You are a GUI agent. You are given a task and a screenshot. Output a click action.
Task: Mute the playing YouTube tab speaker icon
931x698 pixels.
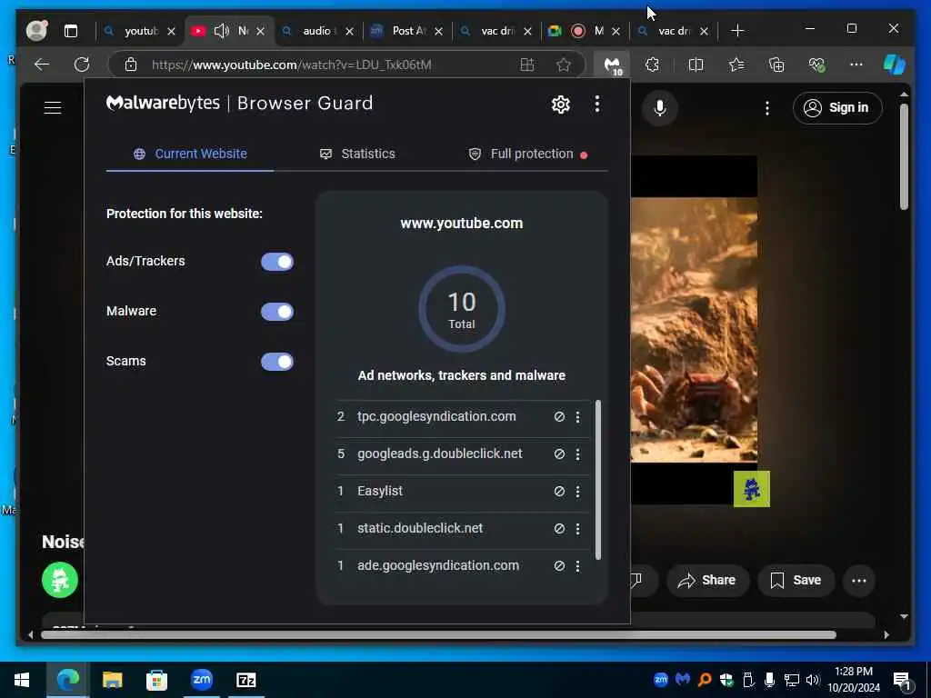tap(222, 31)
